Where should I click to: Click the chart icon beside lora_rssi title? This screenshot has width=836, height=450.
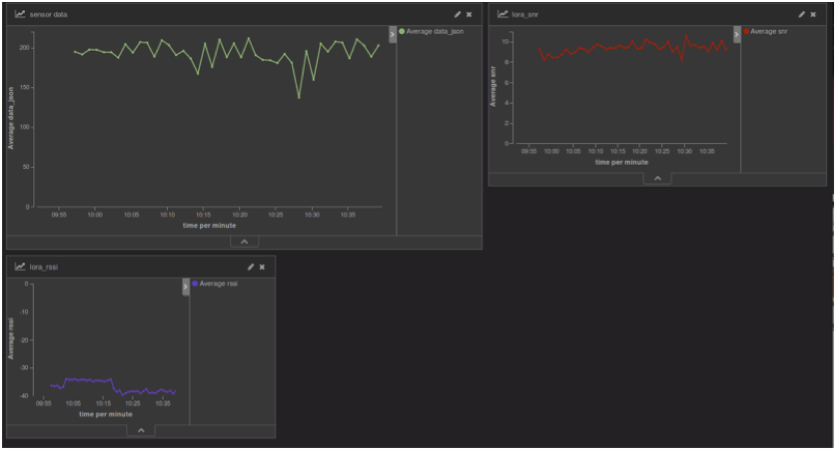click(x=20, y=266)
